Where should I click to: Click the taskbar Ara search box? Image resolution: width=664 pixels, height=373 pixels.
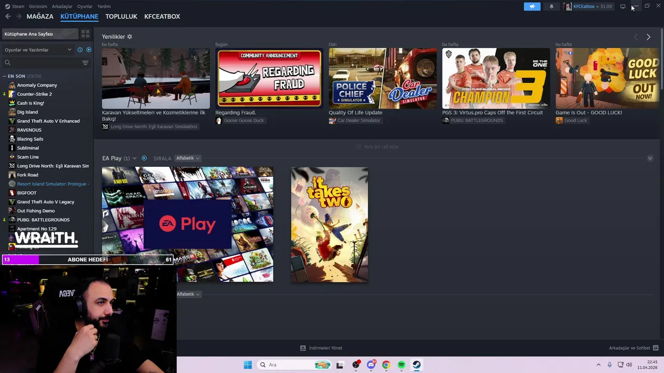(294, 365)
